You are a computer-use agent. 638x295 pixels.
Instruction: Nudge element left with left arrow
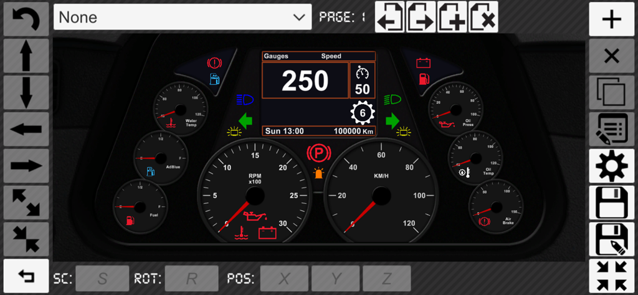(26, 129)
